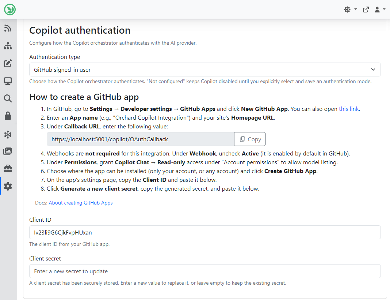Click the Copilot authentication heading
The width and height of the screenshot is (390, 300).
pos(80,30)
